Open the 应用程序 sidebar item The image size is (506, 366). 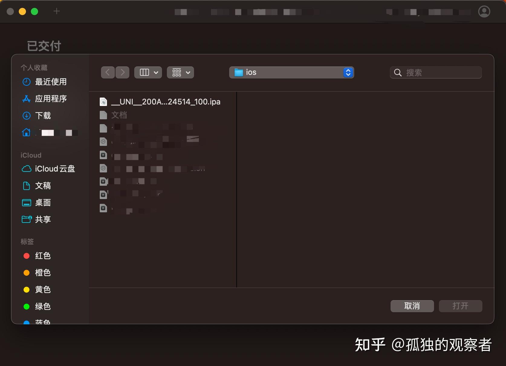(51, 99)
